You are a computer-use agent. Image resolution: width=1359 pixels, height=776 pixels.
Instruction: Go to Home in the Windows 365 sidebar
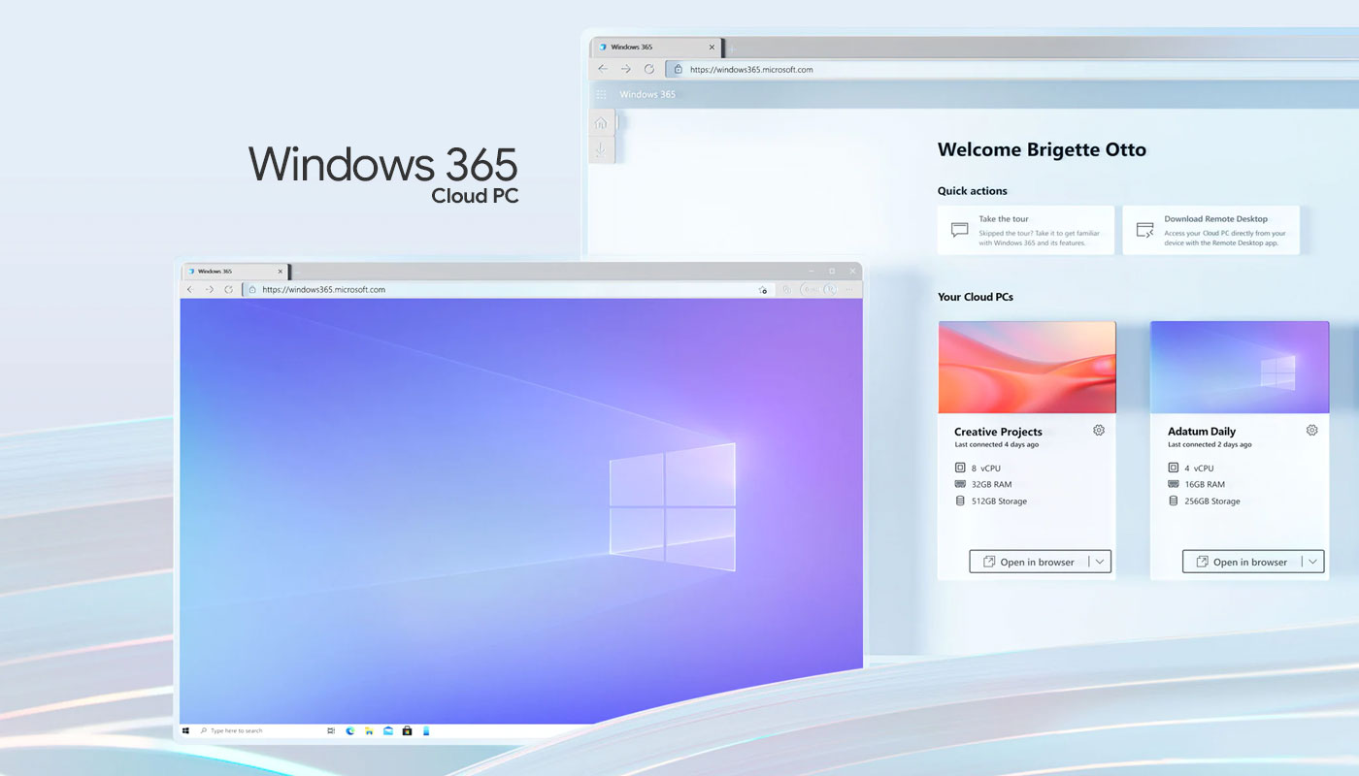coord(601,123)
